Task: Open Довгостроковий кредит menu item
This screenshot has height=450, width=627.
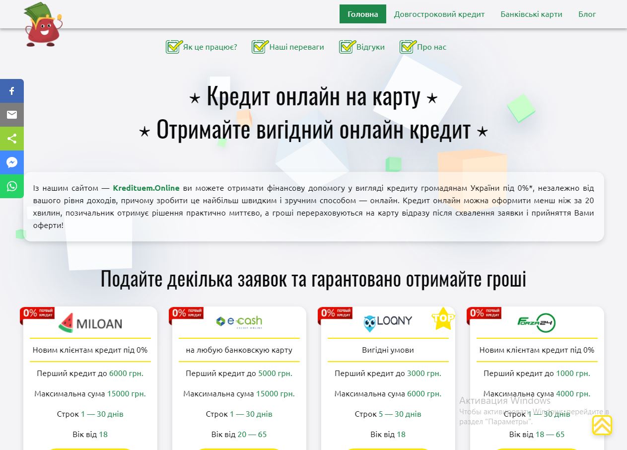Action: coord(439,14)
